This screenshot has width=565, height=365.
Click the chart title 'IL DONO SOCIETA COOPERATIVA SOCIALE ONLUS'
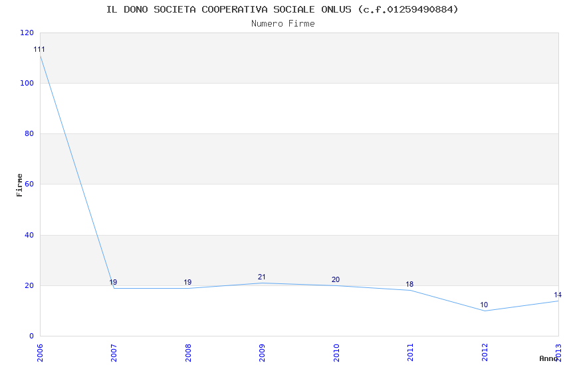click(x=229, y=9)
